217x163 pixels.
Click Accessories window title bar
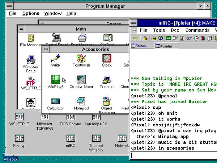tap(89, 49)
